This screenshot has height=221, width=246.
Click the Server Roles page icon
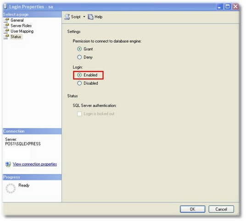(6, 26)
